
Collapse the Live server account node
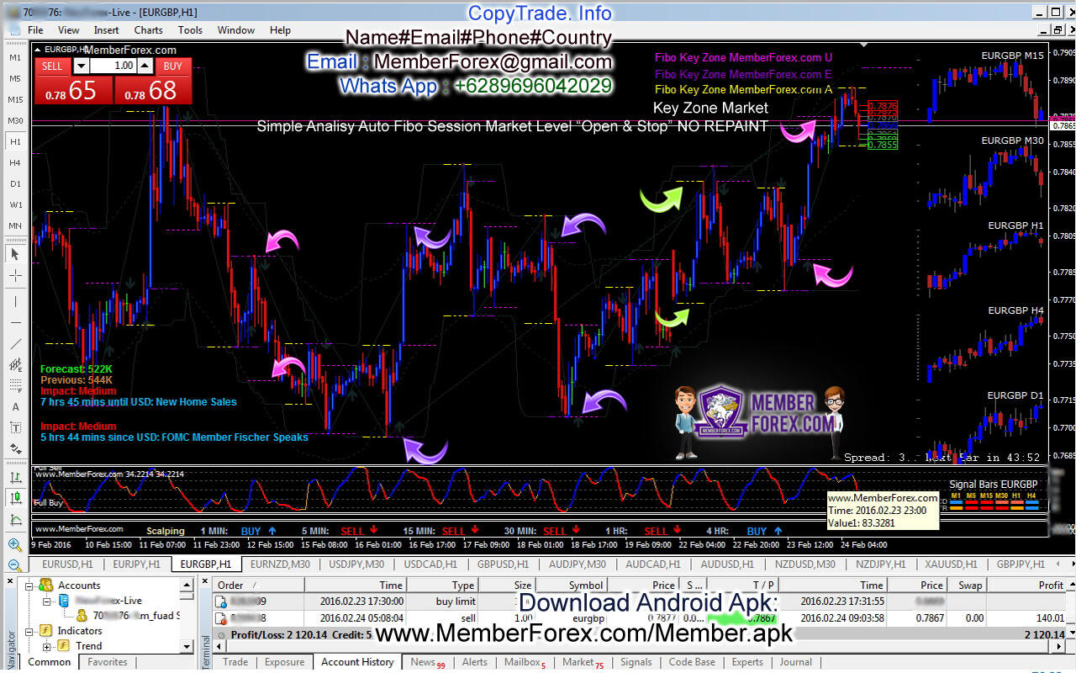[x=47, y=601]
